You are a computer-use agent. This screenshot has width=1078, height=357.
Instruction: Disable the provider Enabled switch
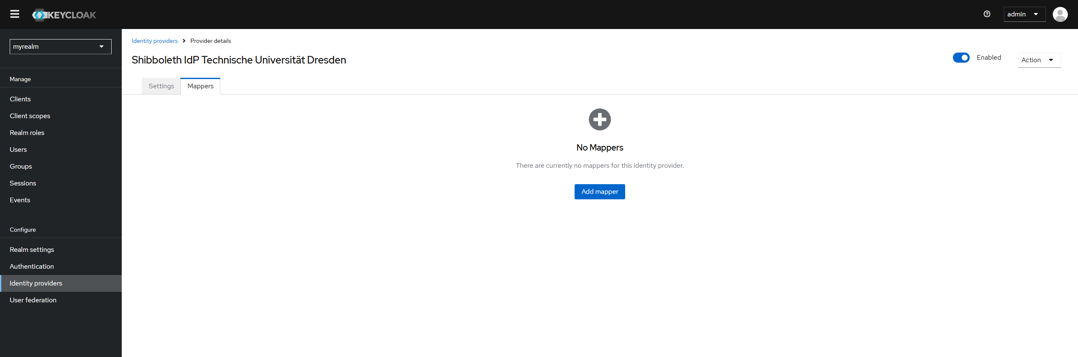[x=961, y=58]
